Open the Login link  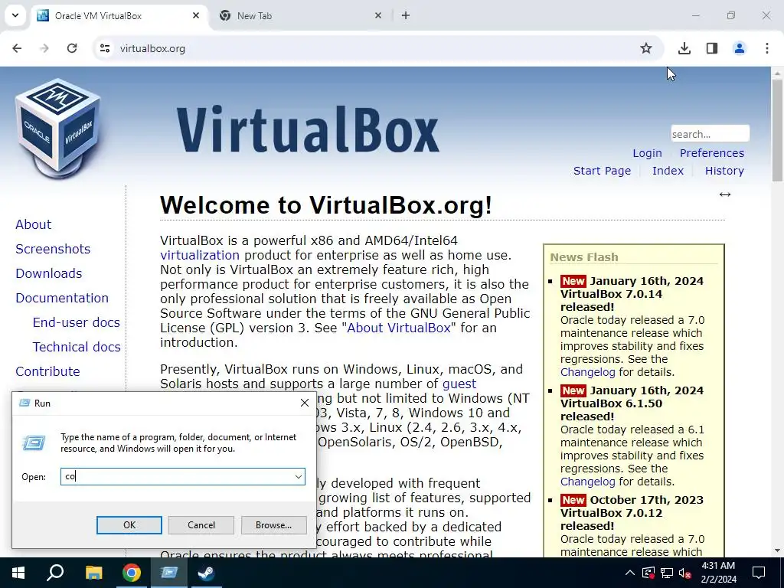coord(647,153)
